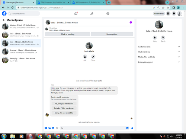Click the Chrome share page icon

point(163,7)
